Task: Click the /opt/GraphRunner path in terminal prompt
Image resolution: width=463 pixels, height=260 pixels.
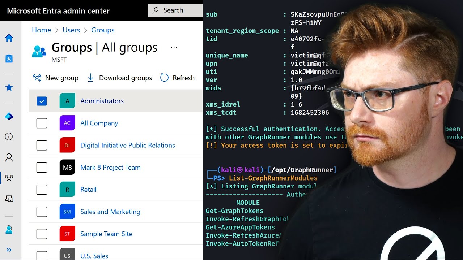Action: [302, 170]
